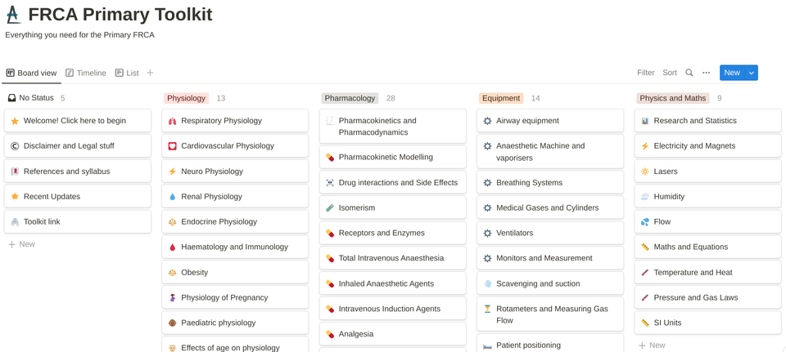Click the lightning icon on Electricity and Magnets
The height and width of the screenshot is (352, 786).
(645, 146)
